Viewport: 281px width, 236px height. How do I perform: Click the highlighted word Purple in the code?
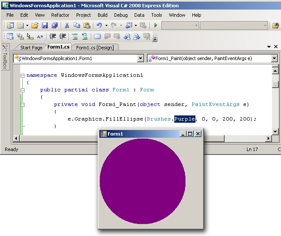[185, 119]
